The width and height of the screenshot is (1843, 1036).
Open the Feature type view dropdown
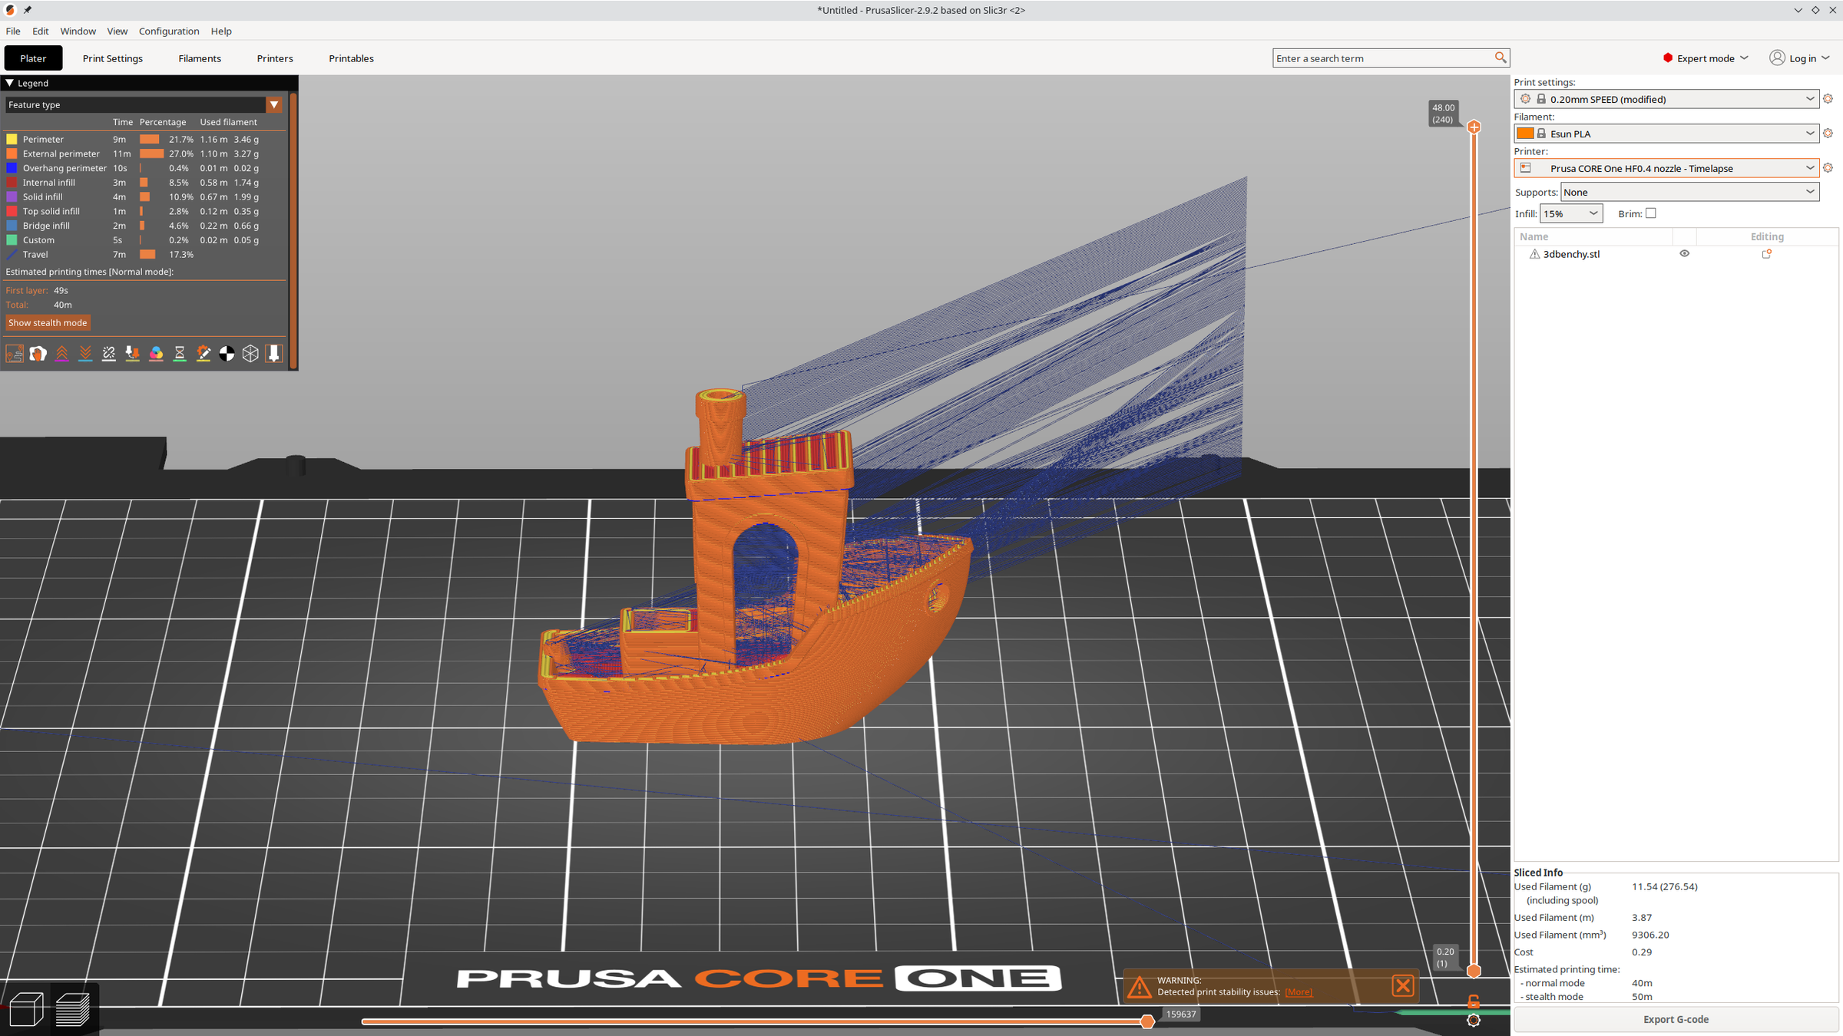pyautogui.click(x=274, y=105)
